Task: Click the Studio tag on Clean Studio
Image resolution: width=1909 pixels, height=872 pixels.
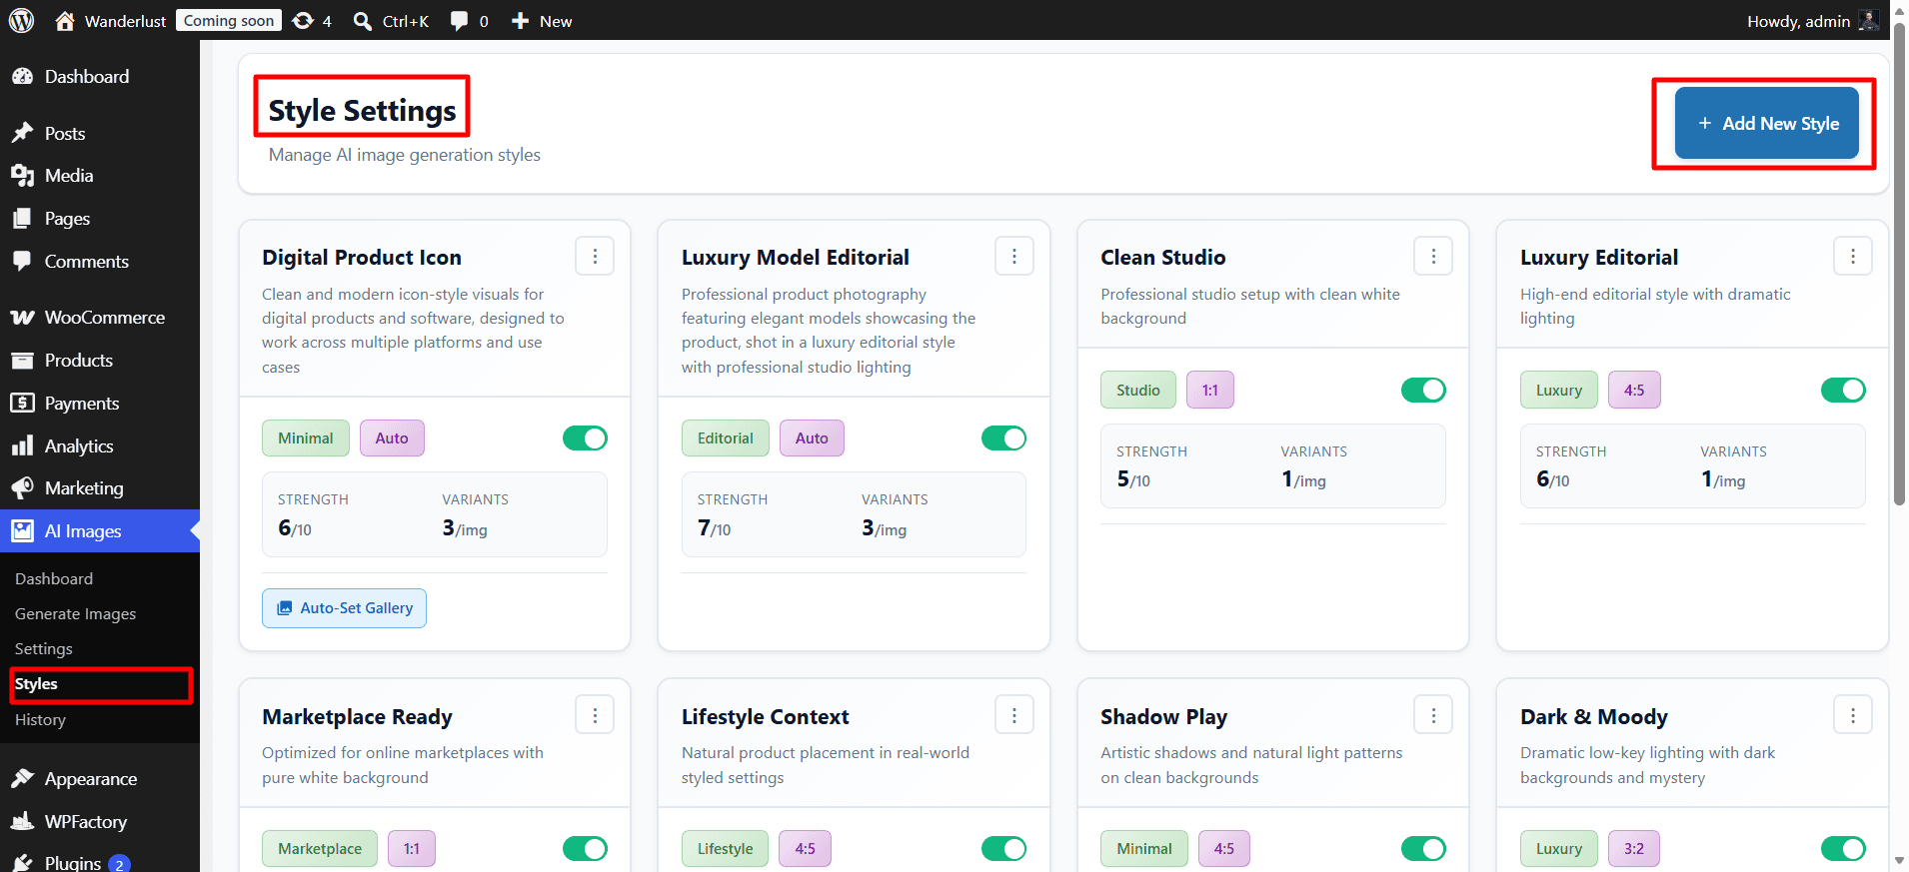Action: coord(1138,391)
